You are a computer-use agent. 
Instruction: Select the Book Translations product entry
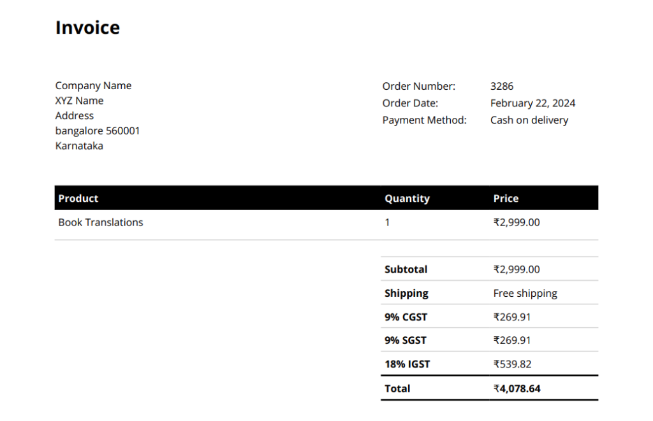[100, 222]
